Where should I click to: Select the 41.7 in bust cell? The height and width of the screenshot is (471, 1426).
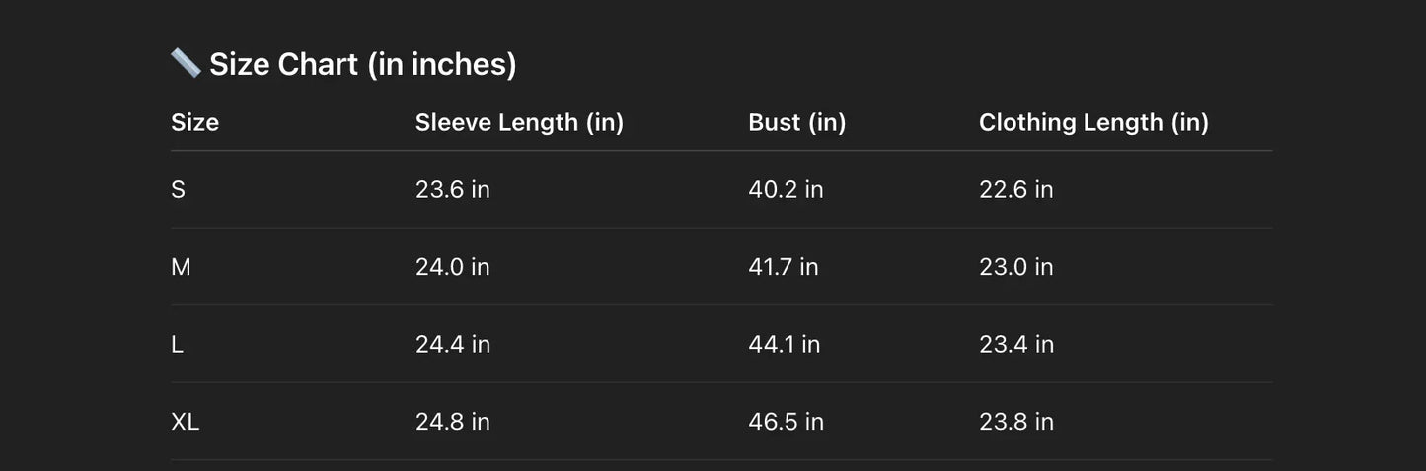[x=783, y=267]
